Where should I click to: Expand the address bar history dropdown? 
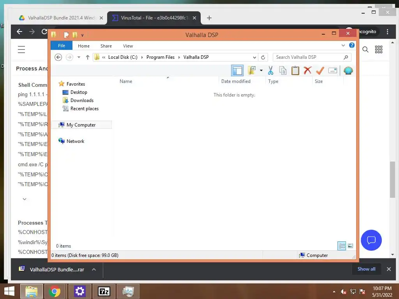(254, 58)
